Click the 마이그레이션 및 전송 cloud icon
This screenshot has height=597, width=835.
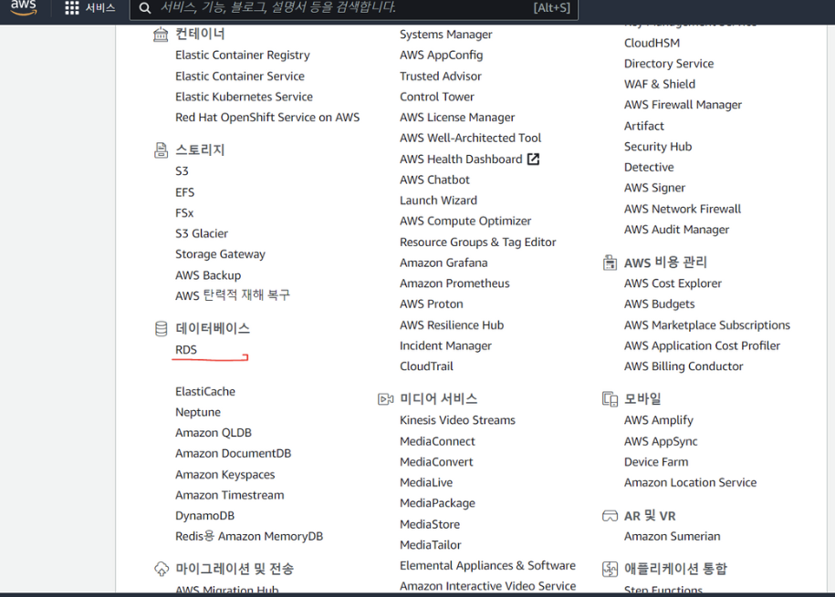[162, 569]
